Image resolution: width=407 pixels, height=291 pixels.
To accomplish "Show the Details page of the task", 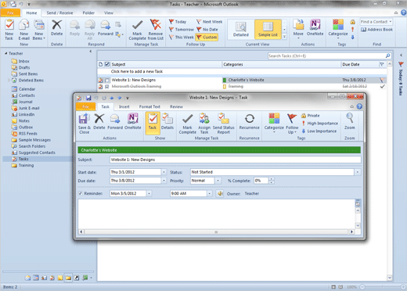I will pos(167,122).
